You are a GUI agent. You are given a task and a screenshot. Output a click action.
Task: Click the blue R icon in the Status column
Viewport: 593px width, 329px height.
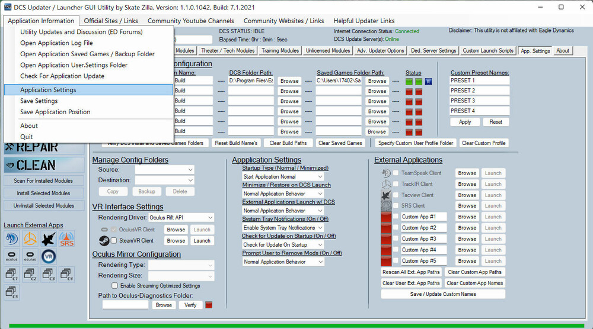[429, 82]
